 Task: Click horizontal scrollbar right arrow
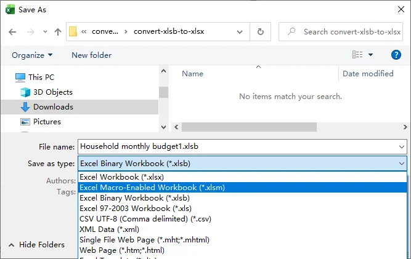(x=405, y=127)
